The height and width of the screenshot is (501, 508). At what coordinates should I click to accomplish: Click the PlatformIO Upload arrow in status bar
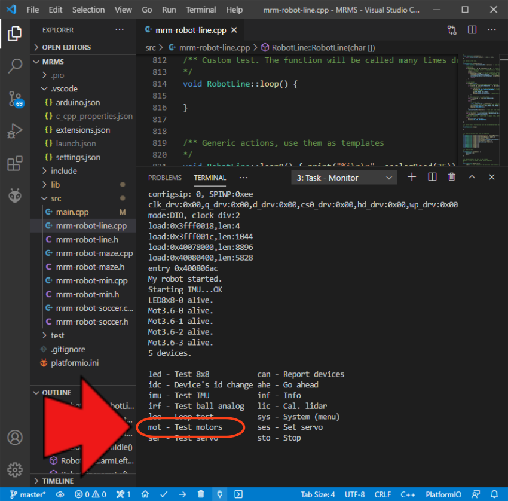182,494
